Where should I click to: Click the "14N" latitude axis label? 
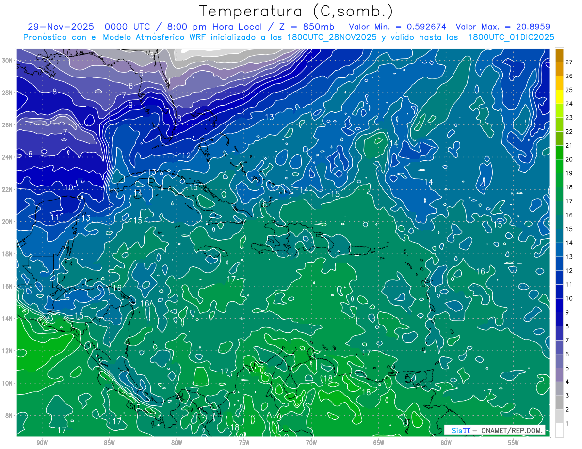[x=8, y=318]
